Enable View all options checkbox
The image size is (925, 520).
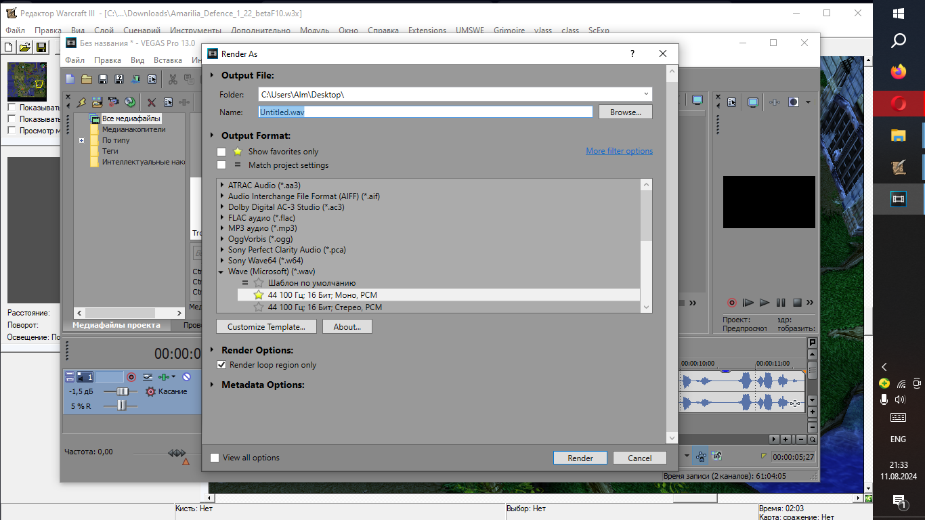tap(215, 458)
